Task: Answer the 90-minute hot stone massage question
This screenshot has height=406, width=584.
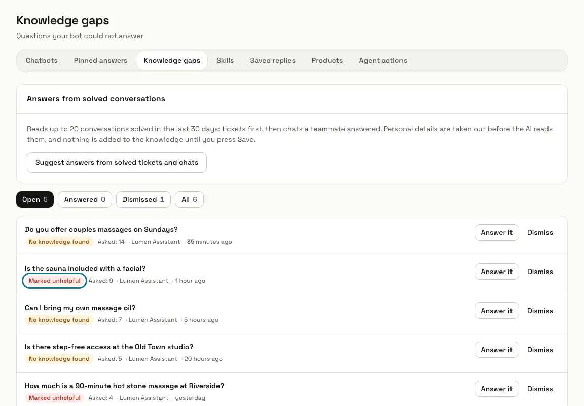Action: pos(496,389)
